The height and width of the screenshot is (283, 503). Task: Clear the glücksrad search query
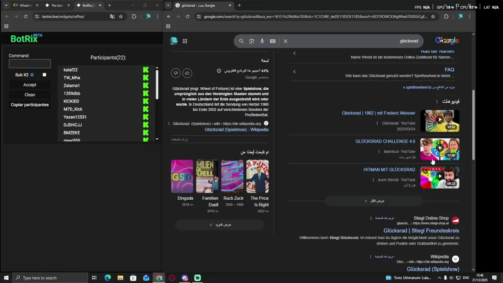tap(286, 41)
